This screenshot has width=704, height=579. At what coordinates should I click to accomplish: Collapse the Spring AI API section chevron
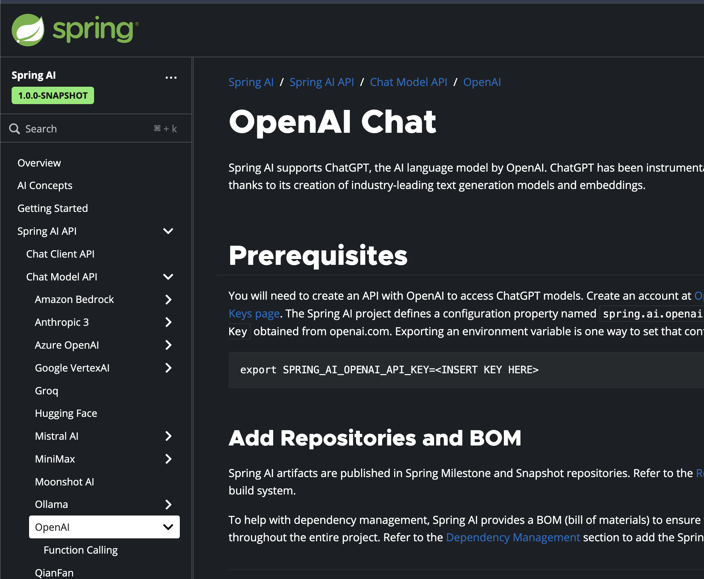pyautogui.click(x=168, y=231)
